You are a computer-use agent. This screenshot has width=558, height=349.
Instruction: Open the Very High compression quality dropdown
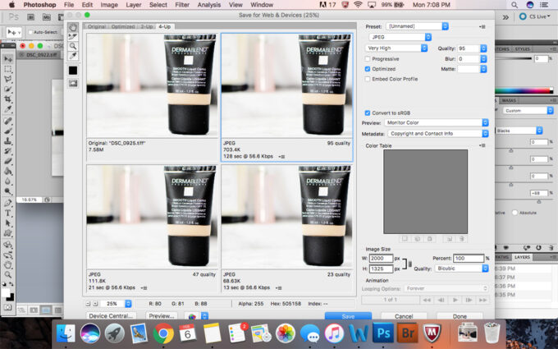click(396, 48)
